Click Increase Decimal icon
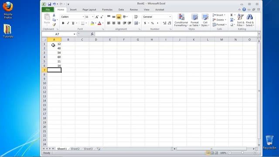Screen dimensions: 279x157 point(164,23)
